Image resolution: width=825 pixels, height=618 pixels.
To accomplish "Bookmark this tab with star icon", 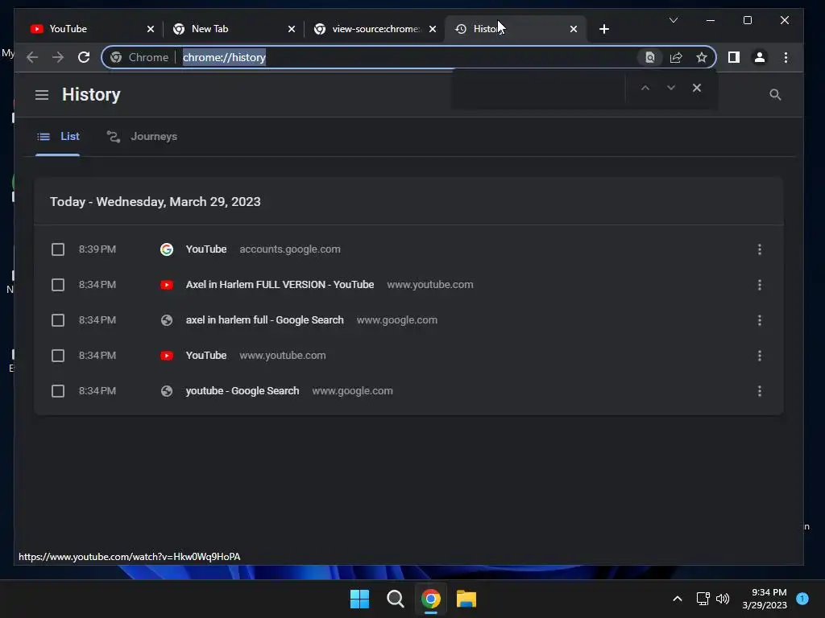I will [702, 57].
